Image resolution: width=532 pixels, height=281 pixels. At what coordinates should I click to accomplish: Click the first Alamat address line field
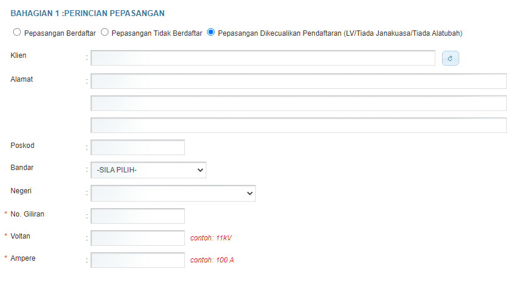coord(299,81)
